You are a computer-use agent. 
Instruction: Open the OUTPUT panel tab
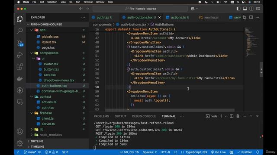point(120,116)
